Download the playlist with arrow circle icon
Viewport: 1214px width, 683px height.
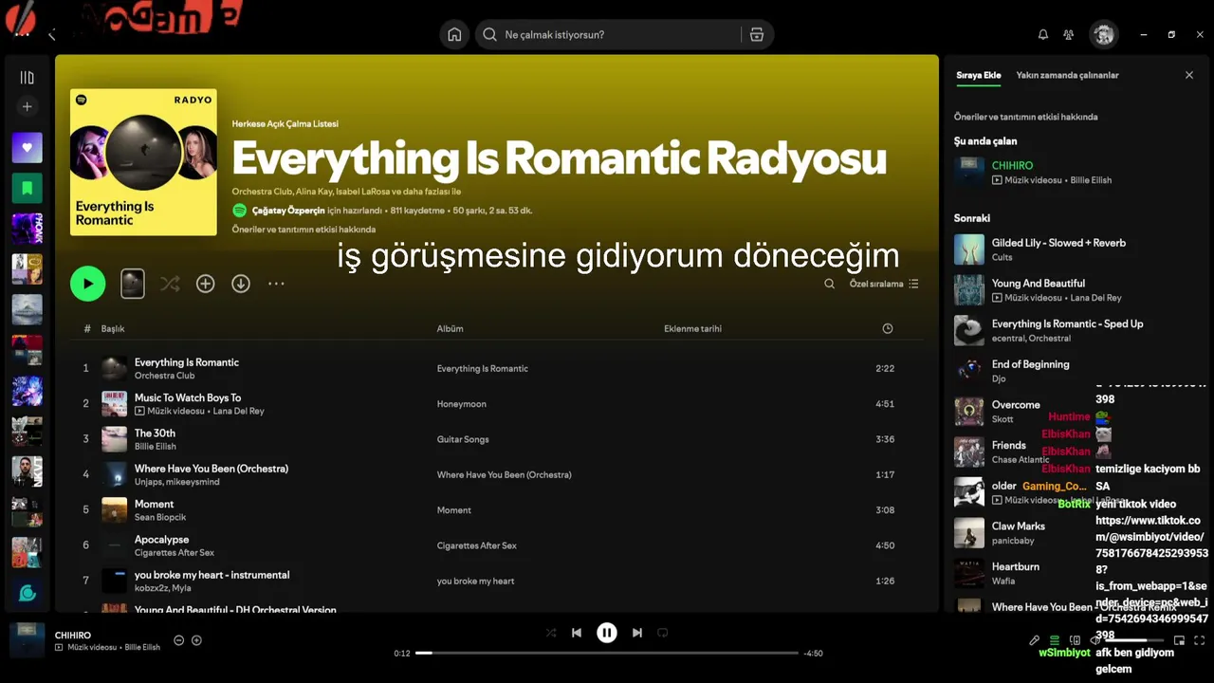(x=241, y=284)
